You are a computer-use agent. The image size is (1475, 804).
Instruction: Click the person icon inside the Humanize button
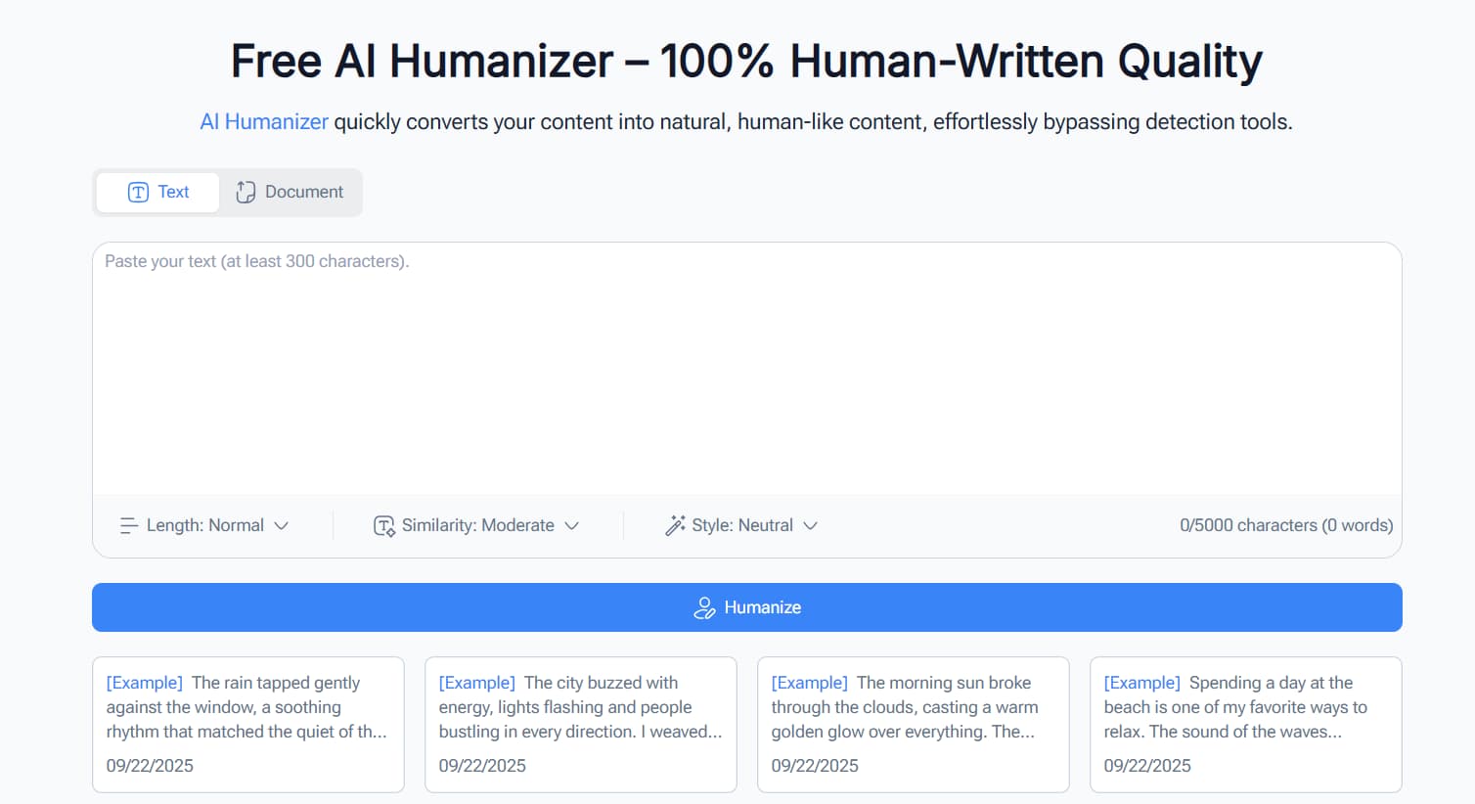pos(703,607)
